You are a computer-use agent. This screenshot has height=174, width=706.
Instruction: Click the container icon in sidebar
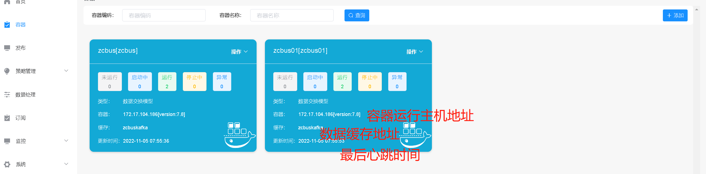(7, 25)
